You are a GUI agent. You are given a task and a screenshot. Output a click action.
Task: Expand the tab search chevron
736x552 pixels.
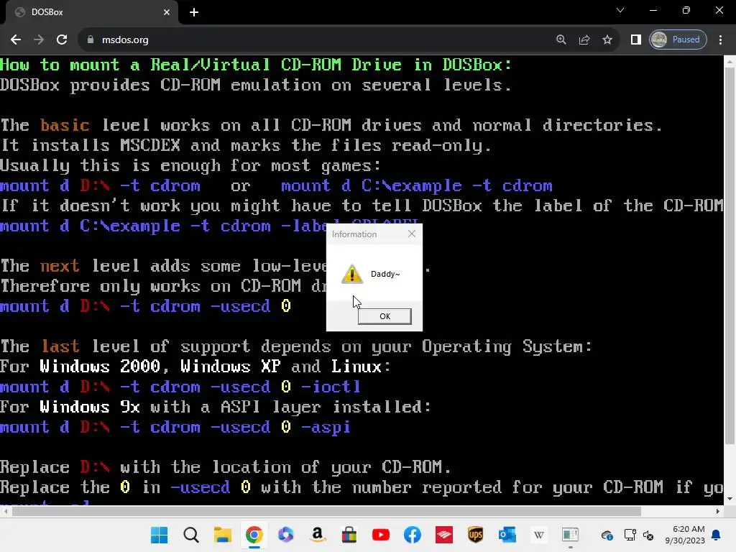(x=620, y=10)
